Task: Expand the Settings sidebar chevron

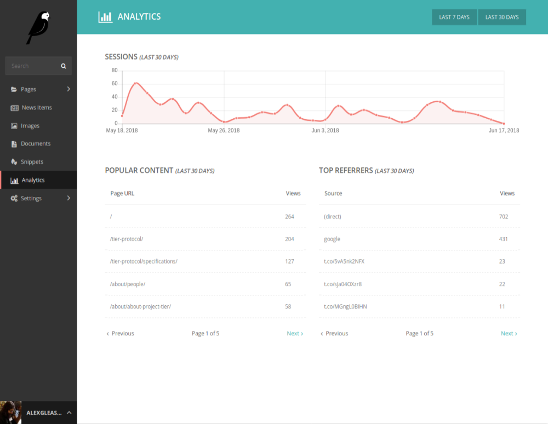Action: pos(68,198)
